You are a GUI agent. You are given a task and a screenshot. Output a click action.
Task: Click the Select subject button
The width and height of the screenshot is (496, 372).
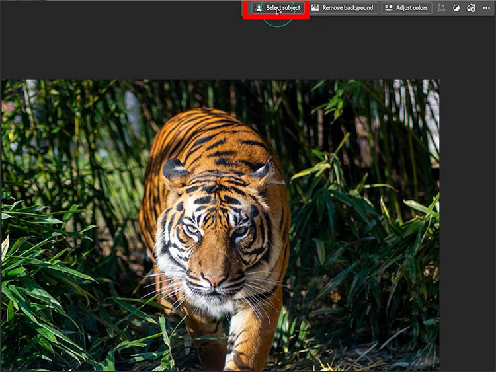coord(278,8)
